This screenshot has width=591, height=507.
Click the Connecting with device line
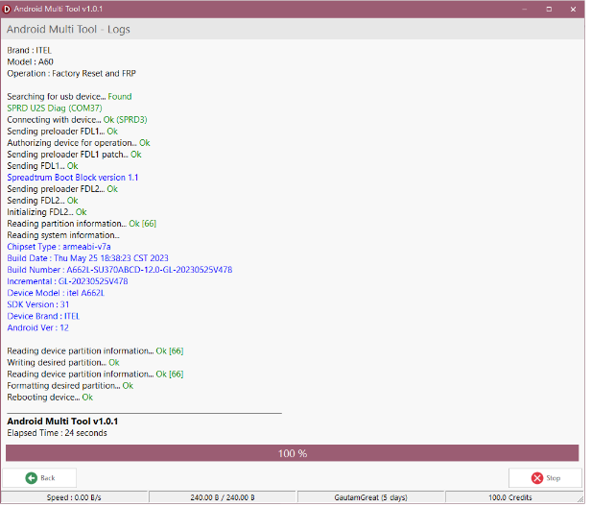(x=78, y=120)
